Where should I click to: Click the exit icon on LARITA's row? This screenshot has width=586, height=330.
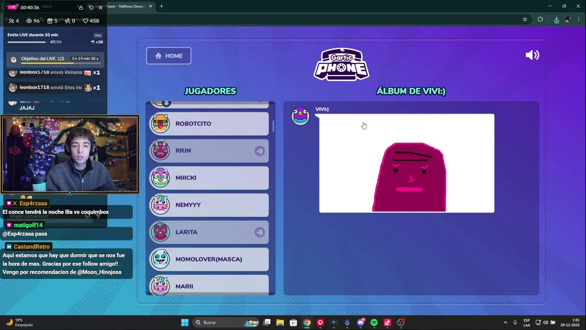click(x=260, y=232)
